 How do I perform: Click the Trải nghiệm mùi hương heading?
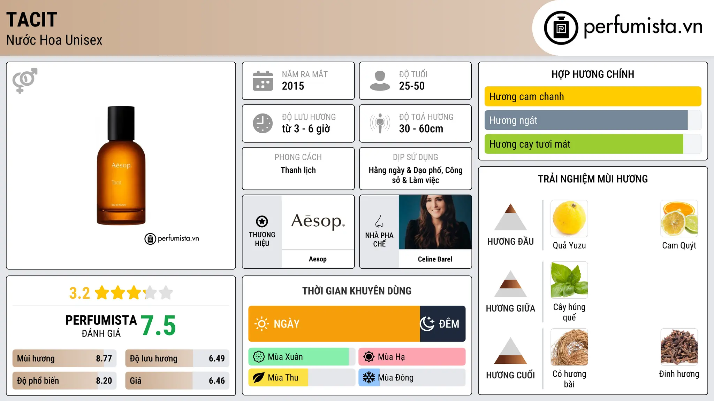pyautogui.click(x=593, y=179)
